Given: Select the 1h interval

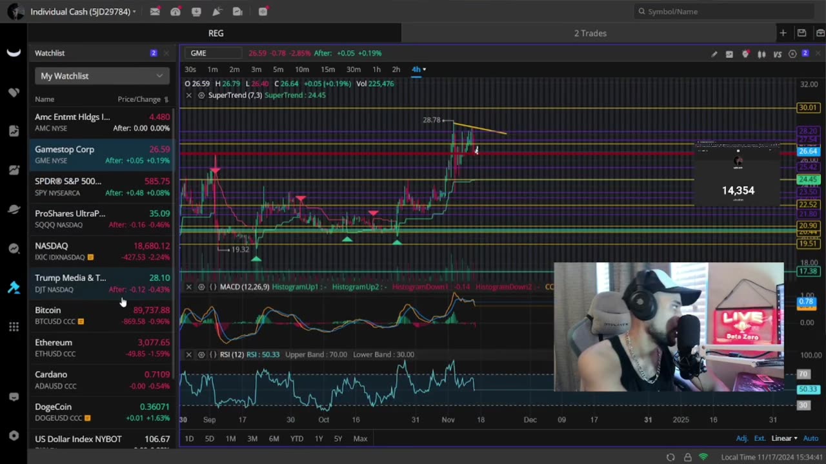Looking at the screenshot, I should pos(376,70).
